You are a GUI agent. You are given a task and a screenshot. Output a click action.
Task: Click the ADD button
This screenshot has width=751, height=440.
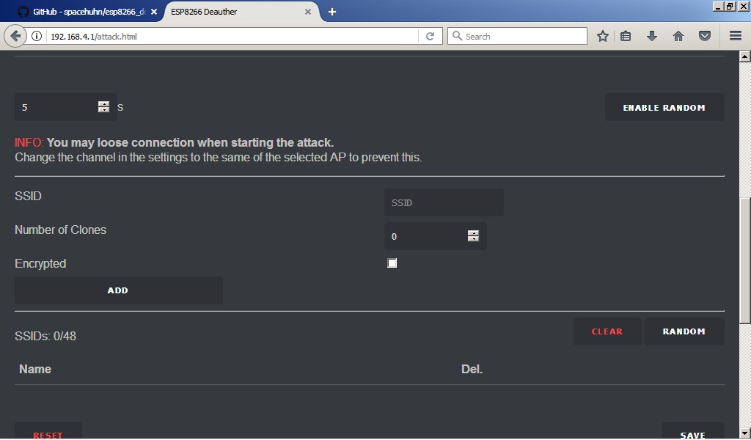[x=118, y=290]
